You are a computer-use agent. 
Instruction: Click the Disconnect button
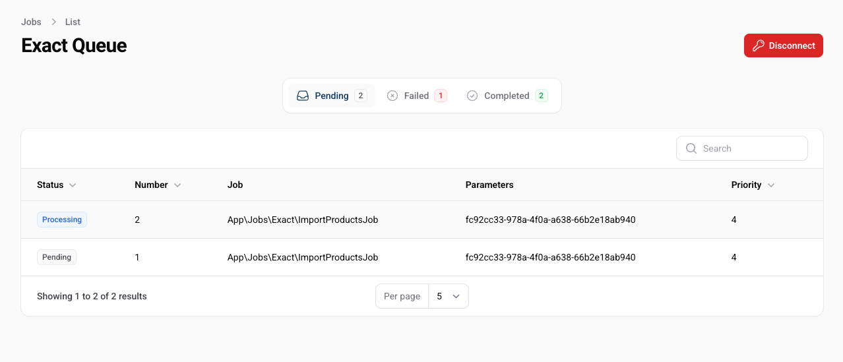click(x=784, y=45)
